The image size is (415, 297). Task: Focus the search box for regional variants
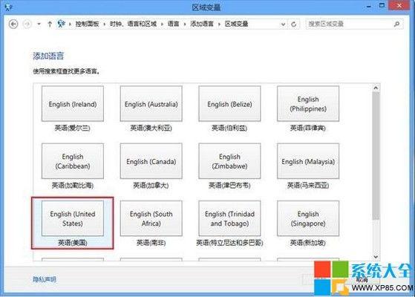click(x=350, y=24)
